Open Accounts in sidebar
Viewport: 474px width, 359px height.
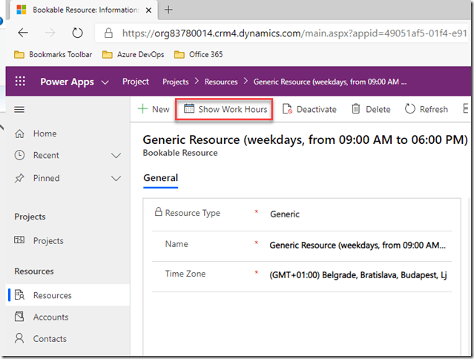(x=50, y=317)
